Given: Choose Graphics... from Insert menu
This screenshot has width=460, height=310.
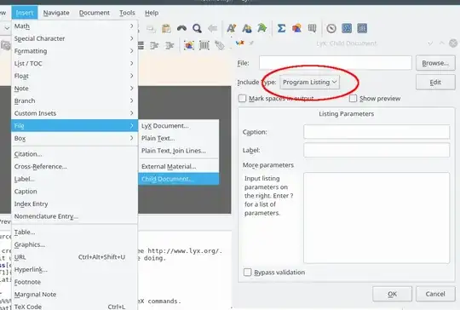Looking at the screenshot, I should pyautogui.click(x=74, y=244).
